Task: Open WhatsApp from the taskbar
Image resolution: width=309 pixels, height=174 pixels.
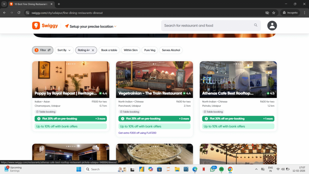Action: (212, 169)
